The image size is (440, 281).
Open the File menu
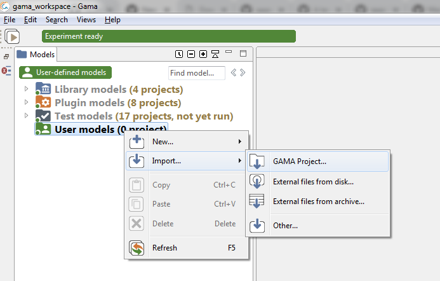[x=10, y=20]
